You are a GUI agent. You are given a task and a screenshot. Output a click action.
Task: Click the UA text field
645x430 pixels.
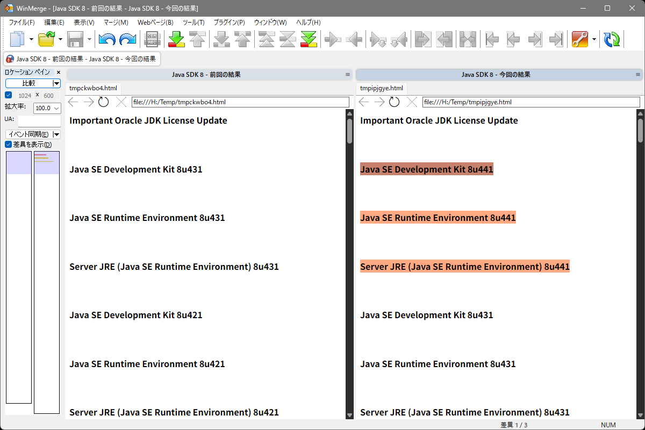(x=39, y=121)
